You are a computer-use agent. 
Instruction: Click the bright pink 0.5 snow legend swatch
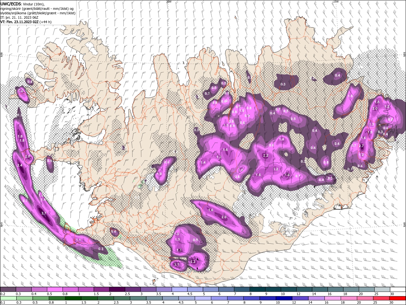click(x=54, y=289)
